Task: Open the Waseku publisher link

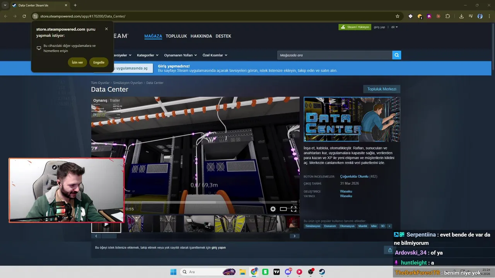Action: coord(346,196)
